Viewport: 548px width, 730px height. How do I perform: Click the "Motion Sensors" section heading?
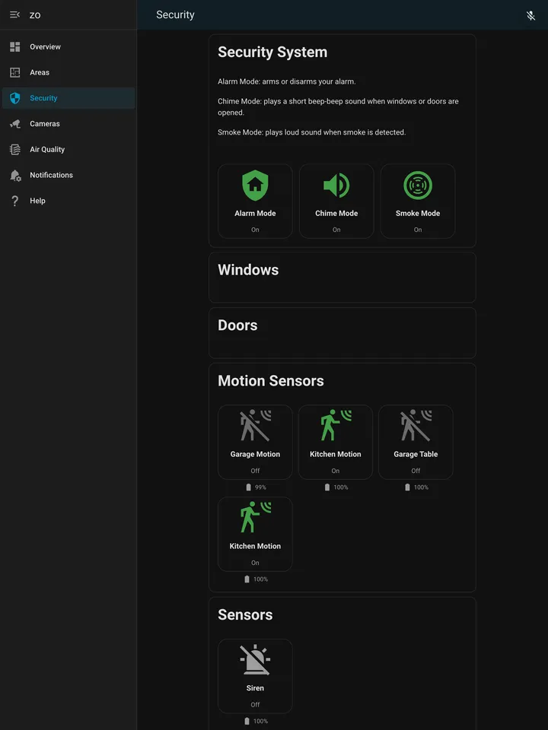[x=271, y=381]
